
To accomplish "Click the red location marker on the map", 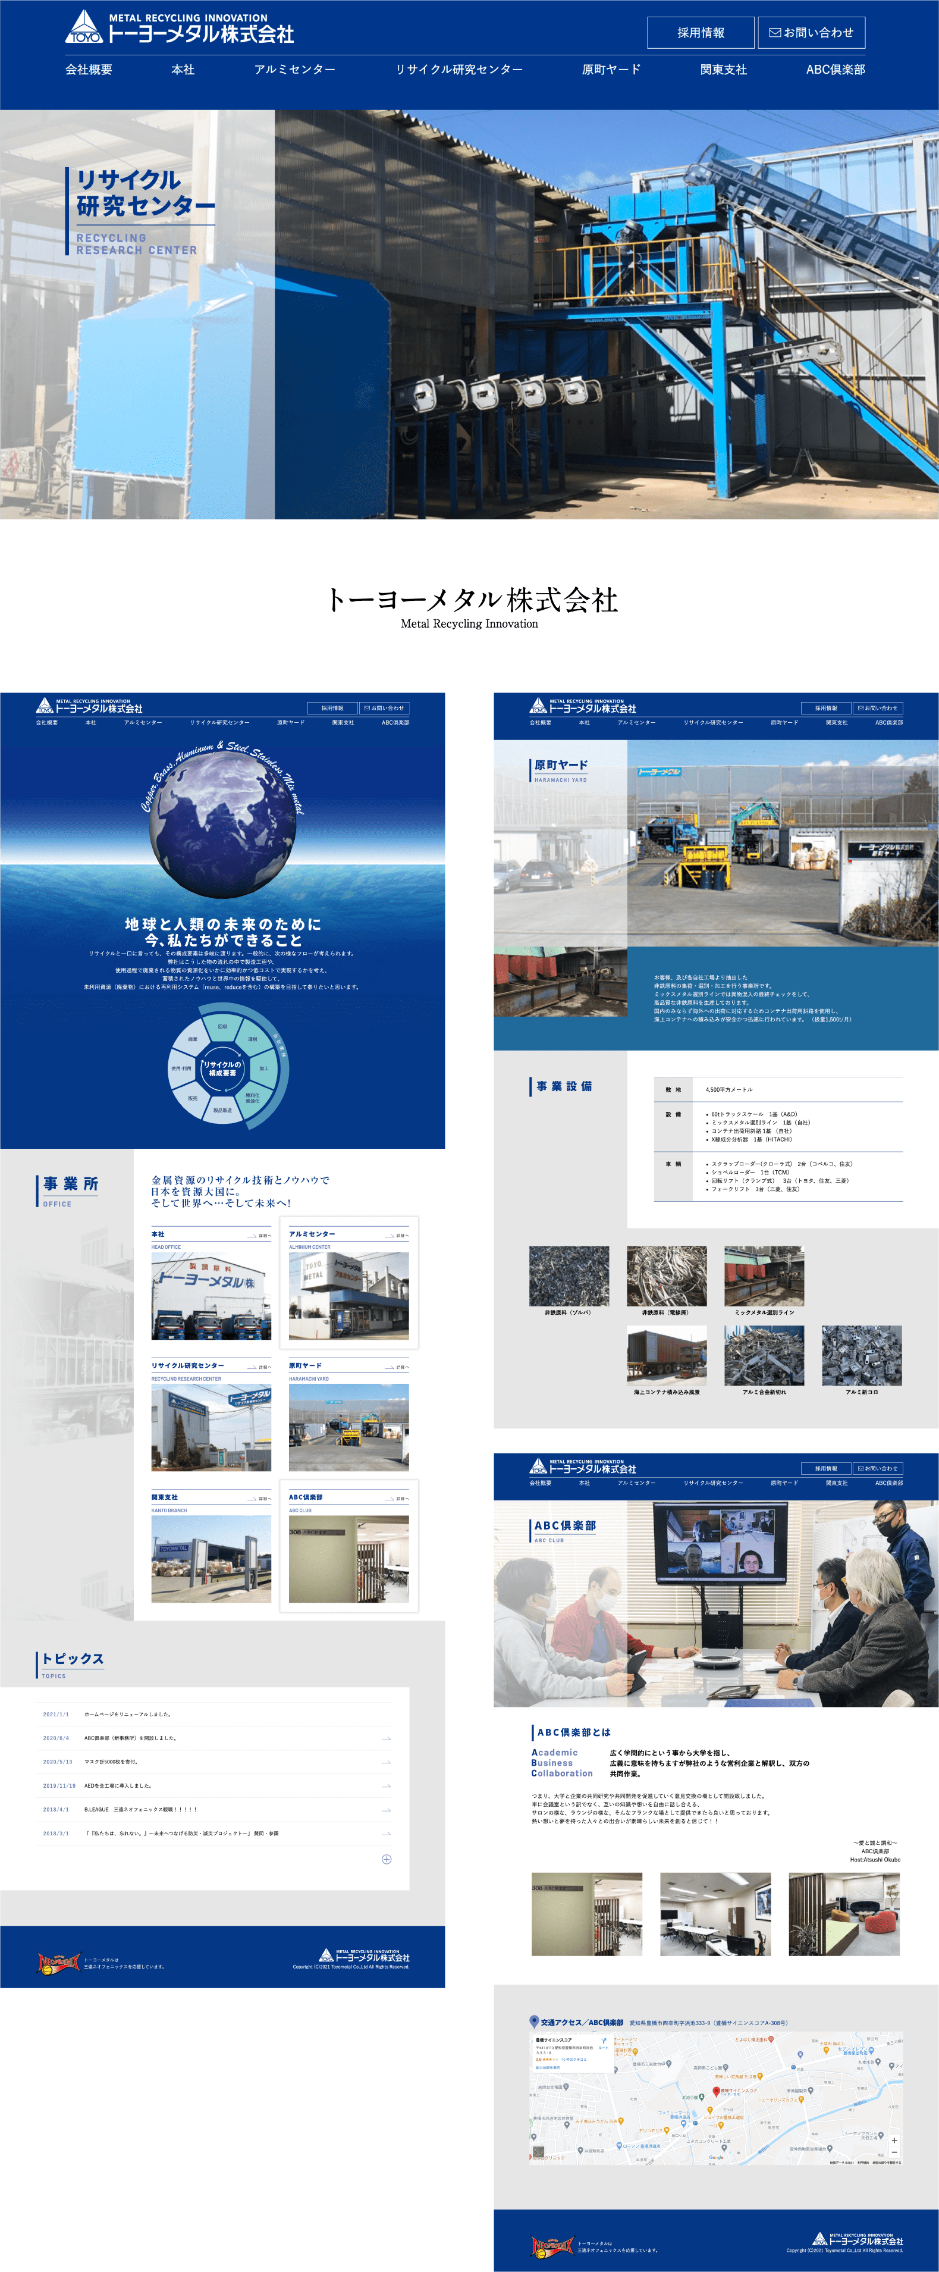I will tap(716, 2091).
